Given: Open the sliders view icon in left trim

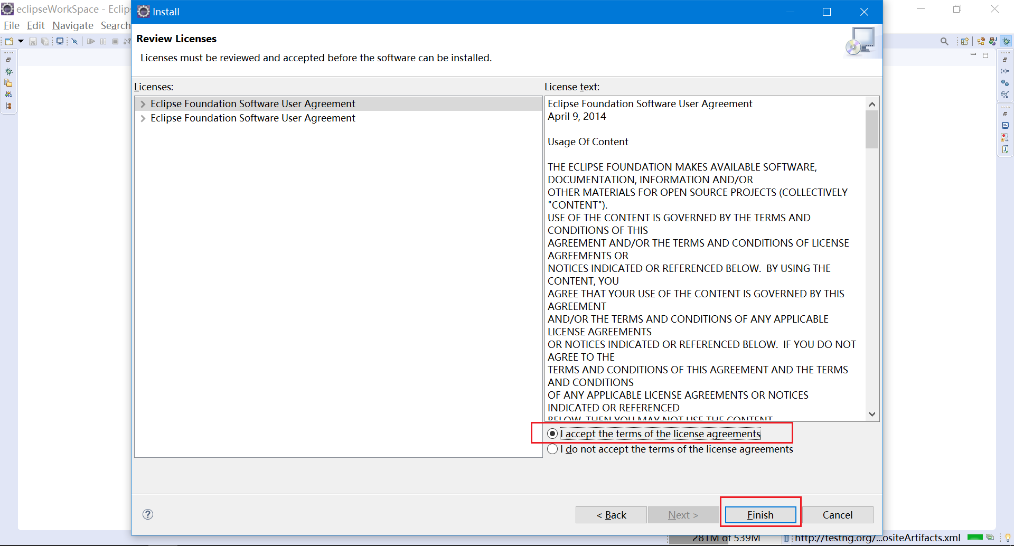Looking at the screenshot, I should click(x=8, y=95).
